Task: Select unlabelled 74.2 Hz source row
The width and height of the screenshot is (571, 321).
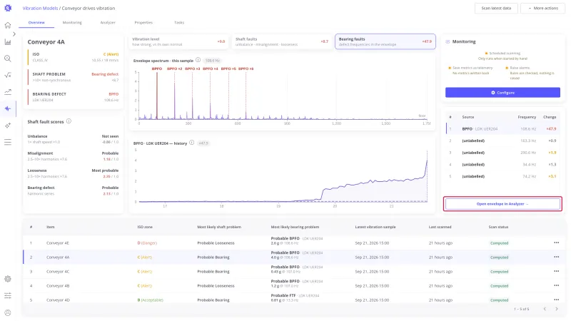Action: (502, 176)
